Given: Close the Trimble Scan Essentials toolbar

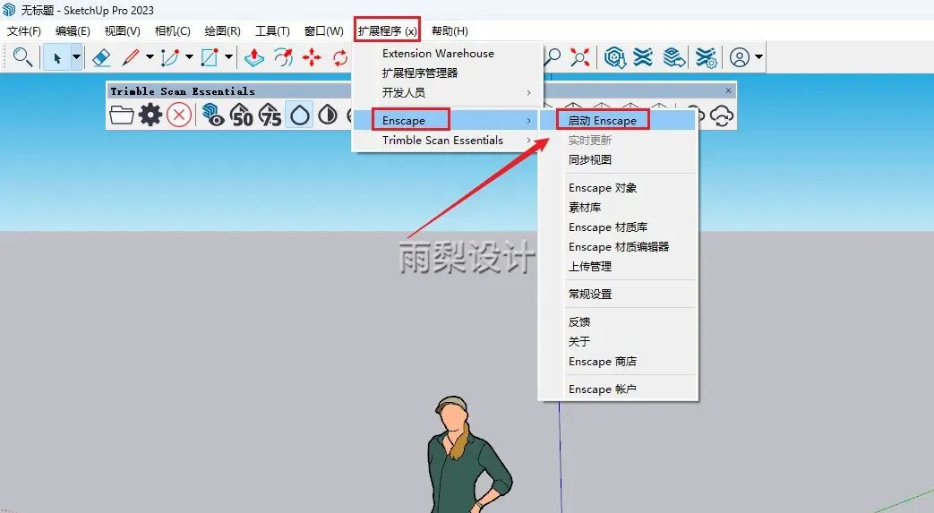Looking at the screenshot, I should pyautogui.click(x=729, y=90).
